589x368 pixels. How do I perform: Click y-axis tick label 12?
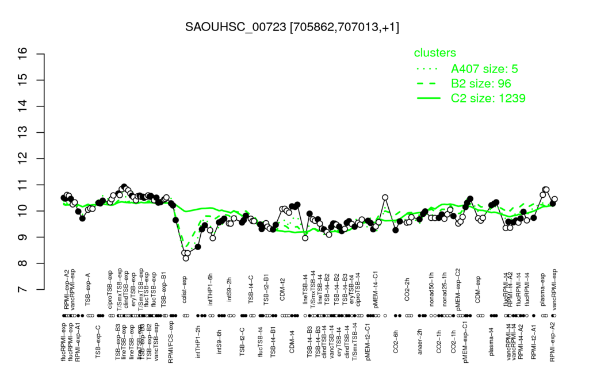pos(22,159)
